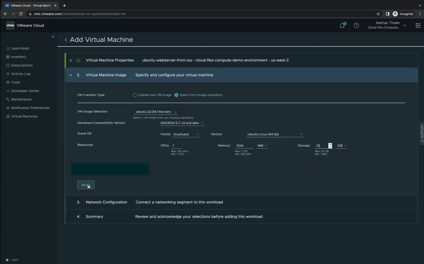
Task: Click the Launchpad rocket icon
Action: point(8,48)
